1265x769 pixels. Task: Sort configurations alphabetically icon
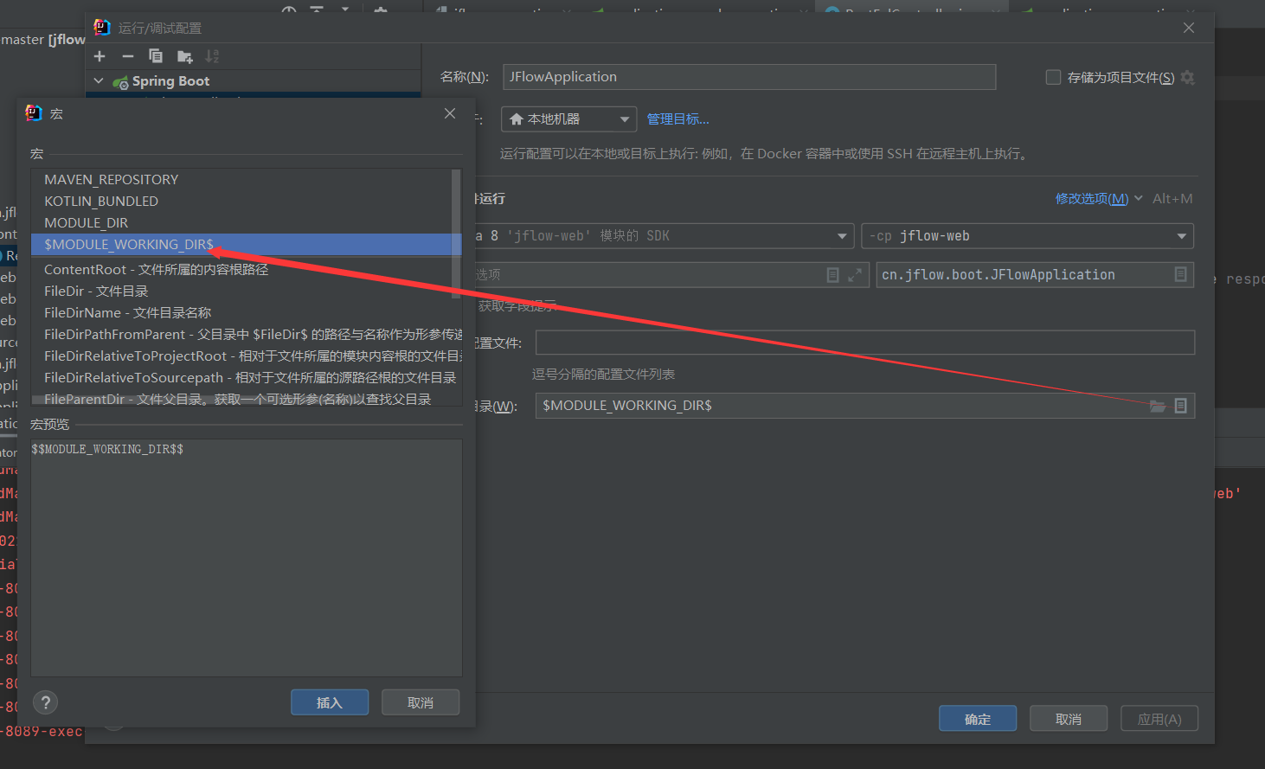(x=212, y=56)
